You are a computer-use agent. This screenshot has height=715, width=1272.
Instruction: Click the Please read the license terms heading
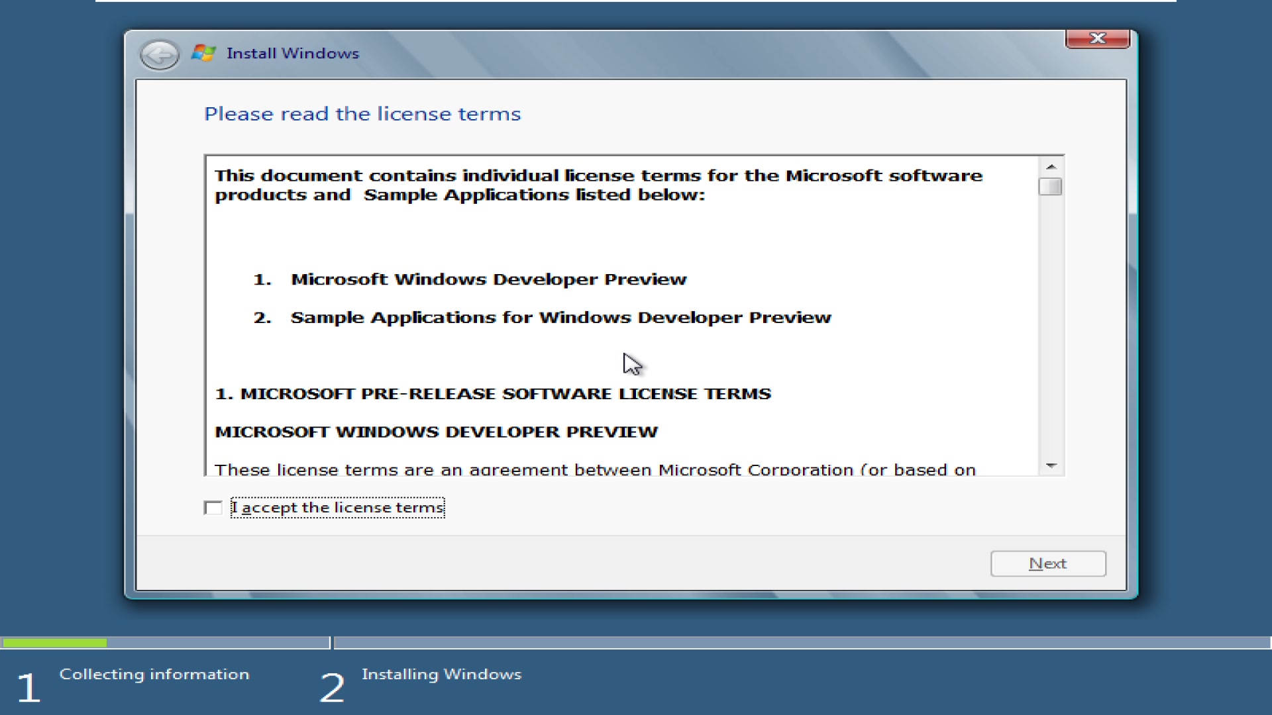362,113
